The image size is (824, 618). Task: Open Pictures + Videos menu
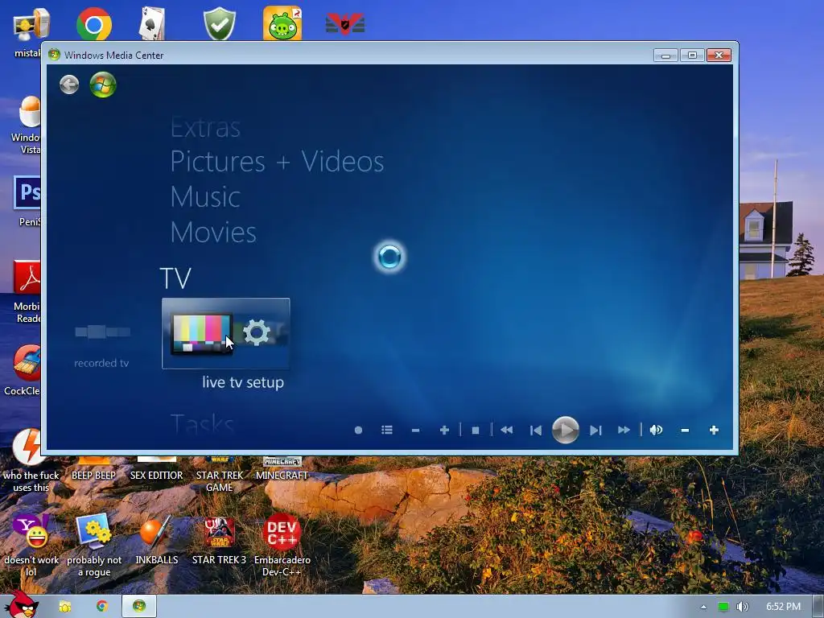pos(277,161)
